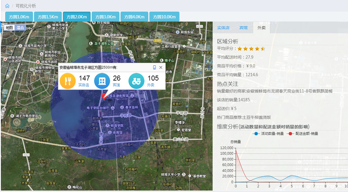Switch map to 混合 satellite view
348x192 pixels.
pyautogui.click(x=20, y=27)
